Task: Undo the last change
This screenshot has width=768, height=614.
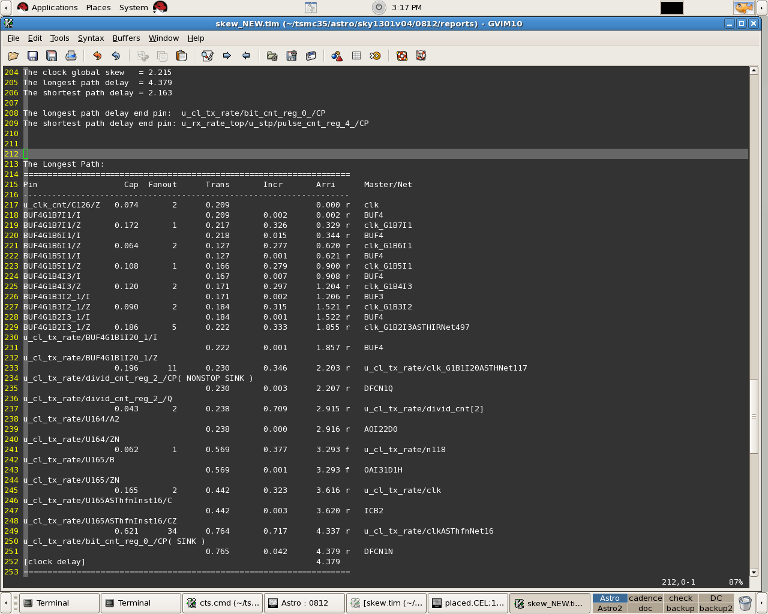Action: pyautogui.click(x=97, y=56)
